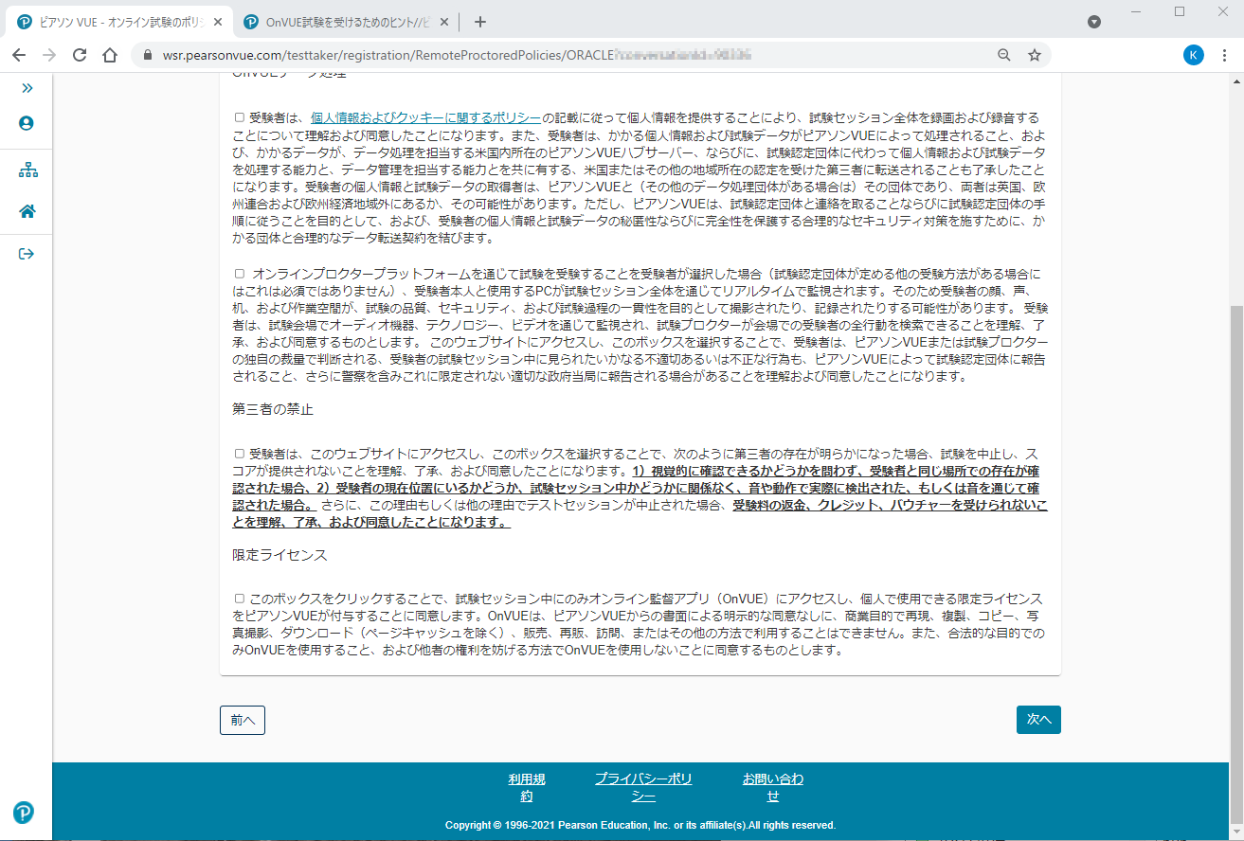
Task: Reload the page using browser refresh icon
Action: (80, 55)
